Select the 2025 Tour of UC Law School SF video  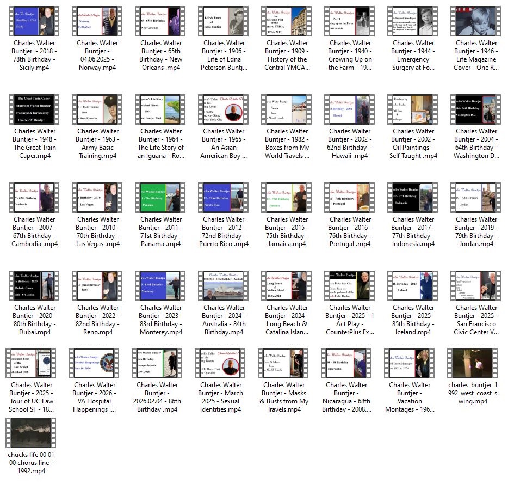[31, 363]
